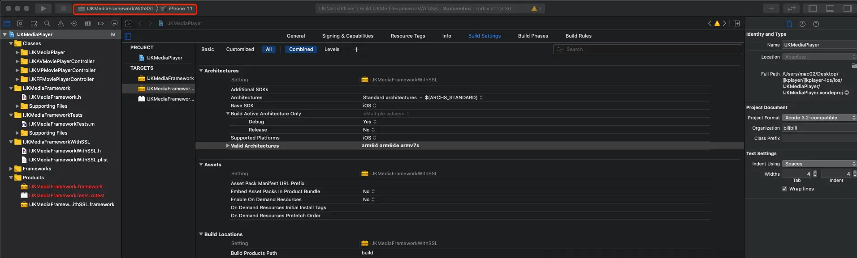Toggle the Wrap lines checkbox
The height and width of the screenshot is (258, 857).
(784, 189)
